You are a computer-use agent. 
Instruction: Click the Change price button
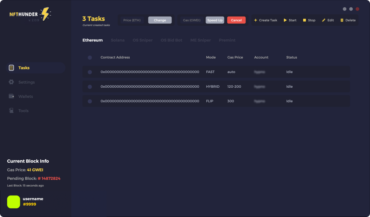tap(160, 20)
